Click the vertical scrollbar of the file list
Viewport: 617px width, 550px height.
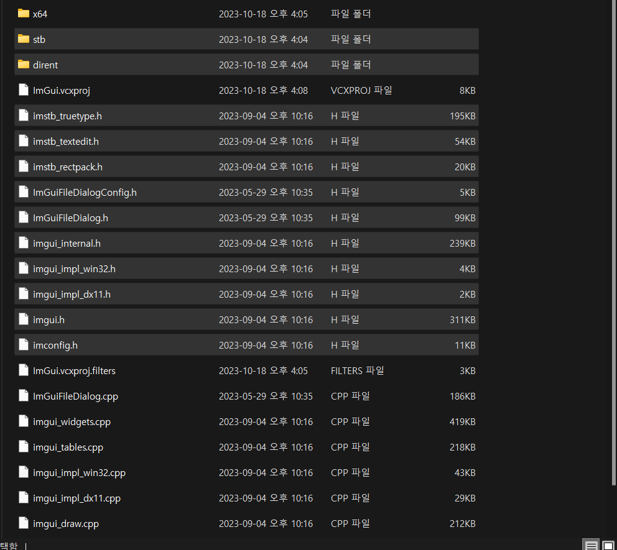click(x=614, y=242)
